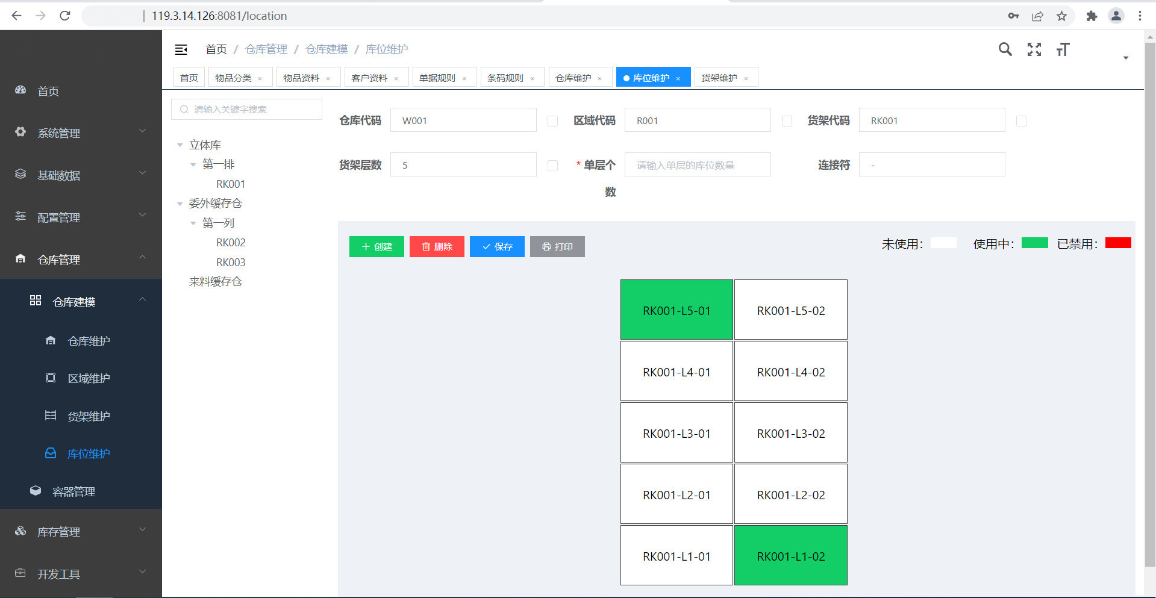1156x598 pixels.
Task: Open 区域维护 in the sidebar
Action: (x=89, y=378)
